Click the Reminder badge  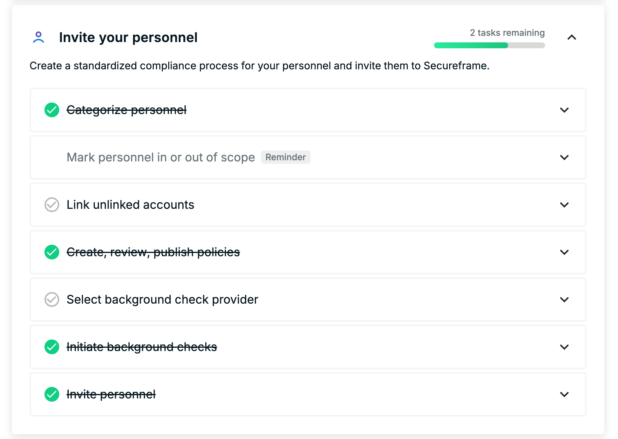pyautogui.click(x=286, y=157)
